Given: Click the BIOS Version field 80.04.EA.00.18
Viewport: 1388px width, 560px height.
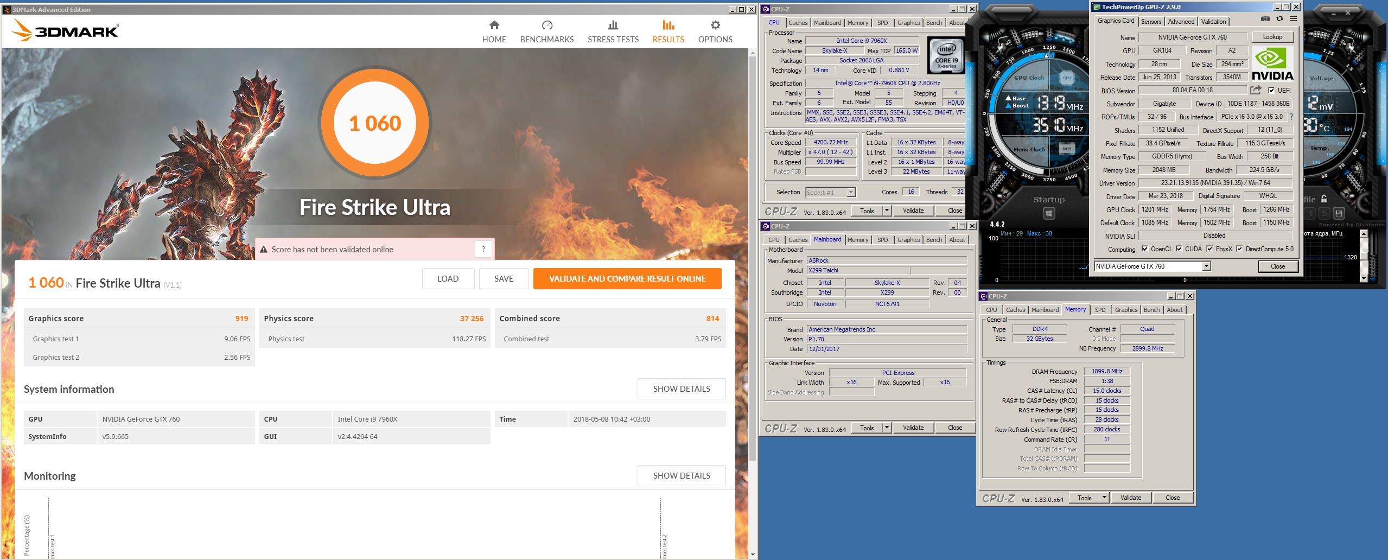Looking at the screenshot, I should click(1192, 90).
